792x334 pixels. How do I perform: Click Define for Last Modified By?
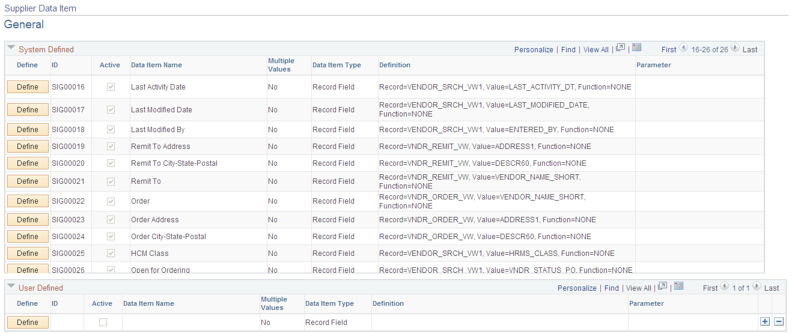click(28, 129)
